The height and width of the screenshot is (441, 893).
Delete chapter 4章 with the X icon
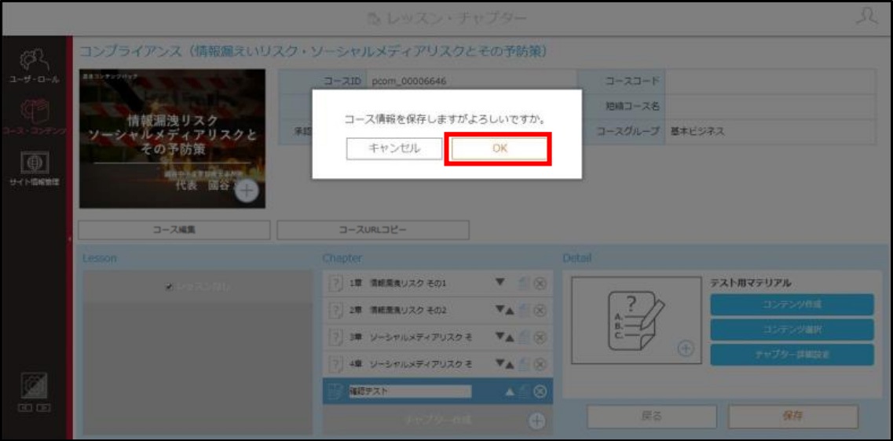pyautogui.click(x=540, y=363)
